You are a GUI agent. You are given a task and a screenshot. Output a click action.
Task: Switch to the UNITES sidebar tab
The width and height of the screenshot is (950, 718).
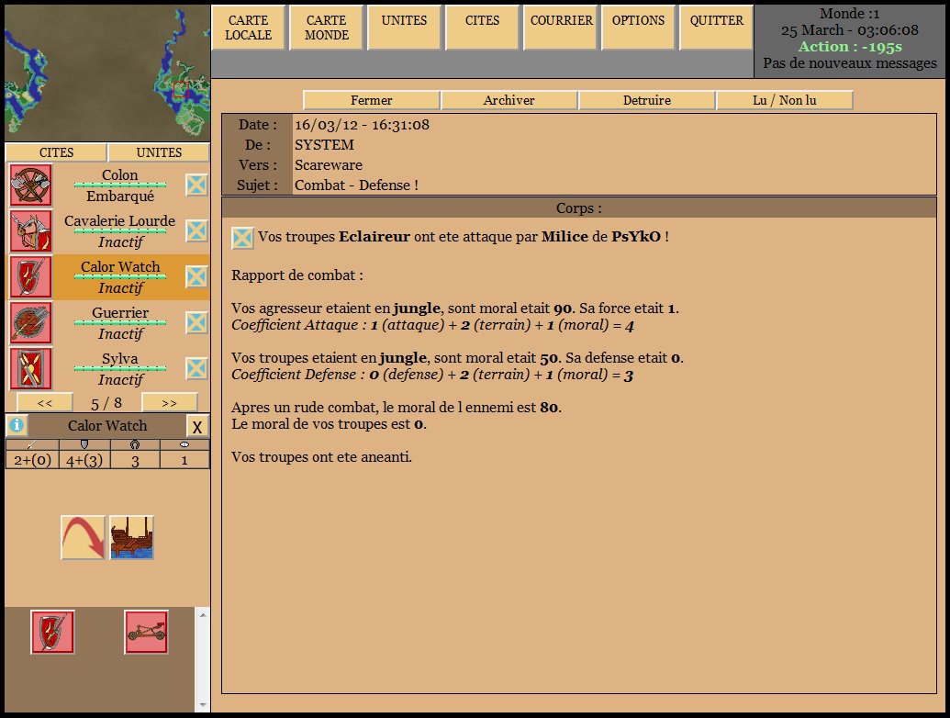pos(159,152)
